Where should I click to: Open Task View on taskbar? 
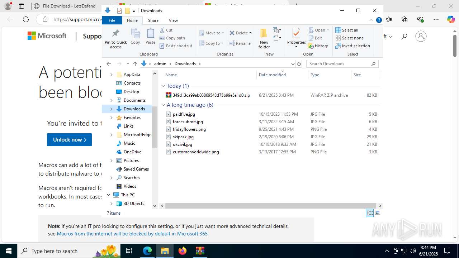coord(129,251)
